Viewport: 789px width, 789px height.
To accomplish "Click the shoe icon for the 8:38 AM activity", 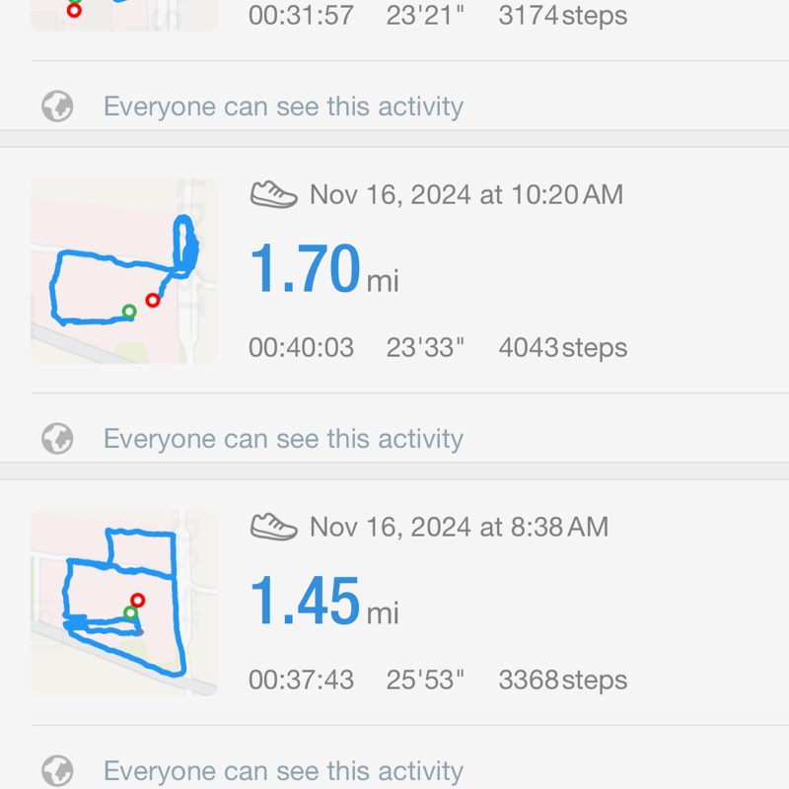I will pyautogui.click(x=273, y=527).
